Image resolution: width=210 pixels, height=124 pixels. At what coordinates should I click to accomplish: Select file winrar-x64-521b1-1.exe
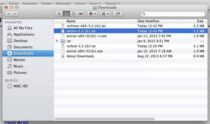click(x=131, y=36)
